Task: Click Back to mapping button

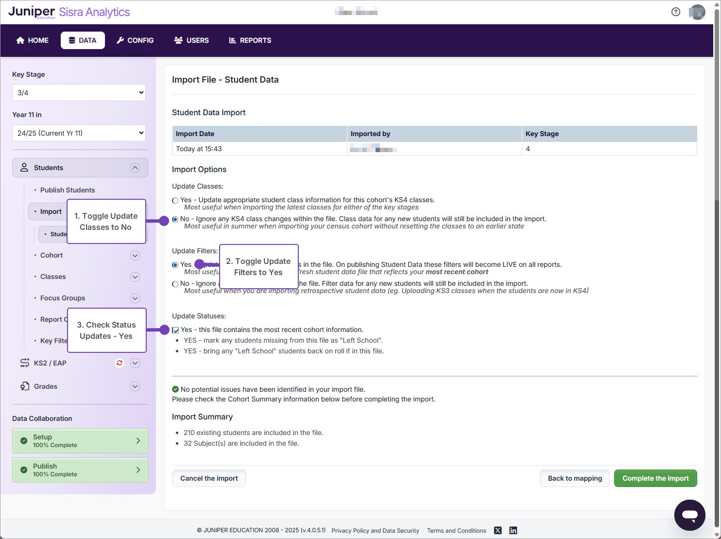Action: (x=574, y=478)
